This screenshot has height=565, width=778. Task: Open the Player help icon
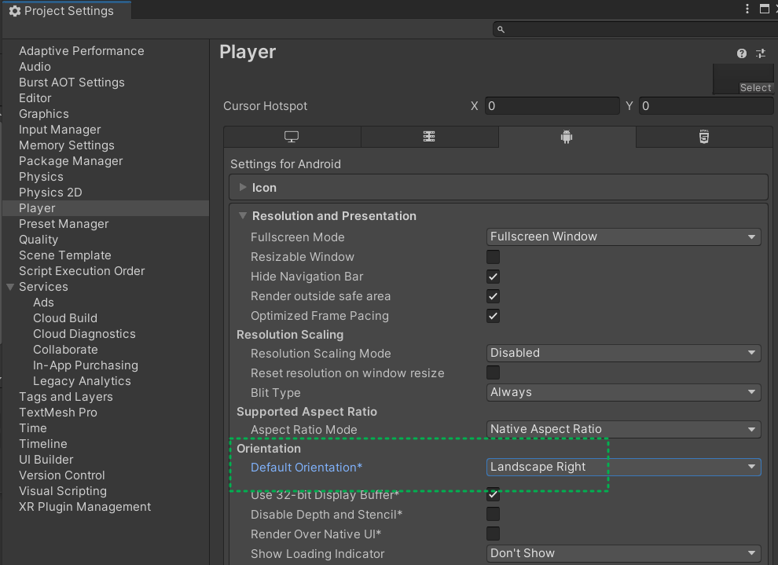pyautogui.click(x=741, y=53)
